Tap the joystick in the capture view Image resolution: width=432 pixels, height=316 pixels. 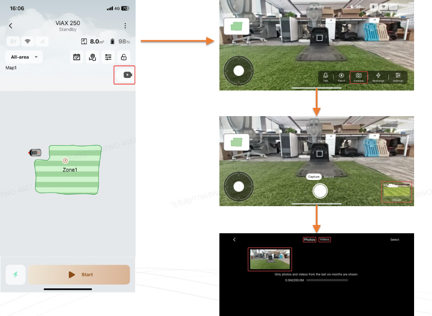(x=239, y=187)
